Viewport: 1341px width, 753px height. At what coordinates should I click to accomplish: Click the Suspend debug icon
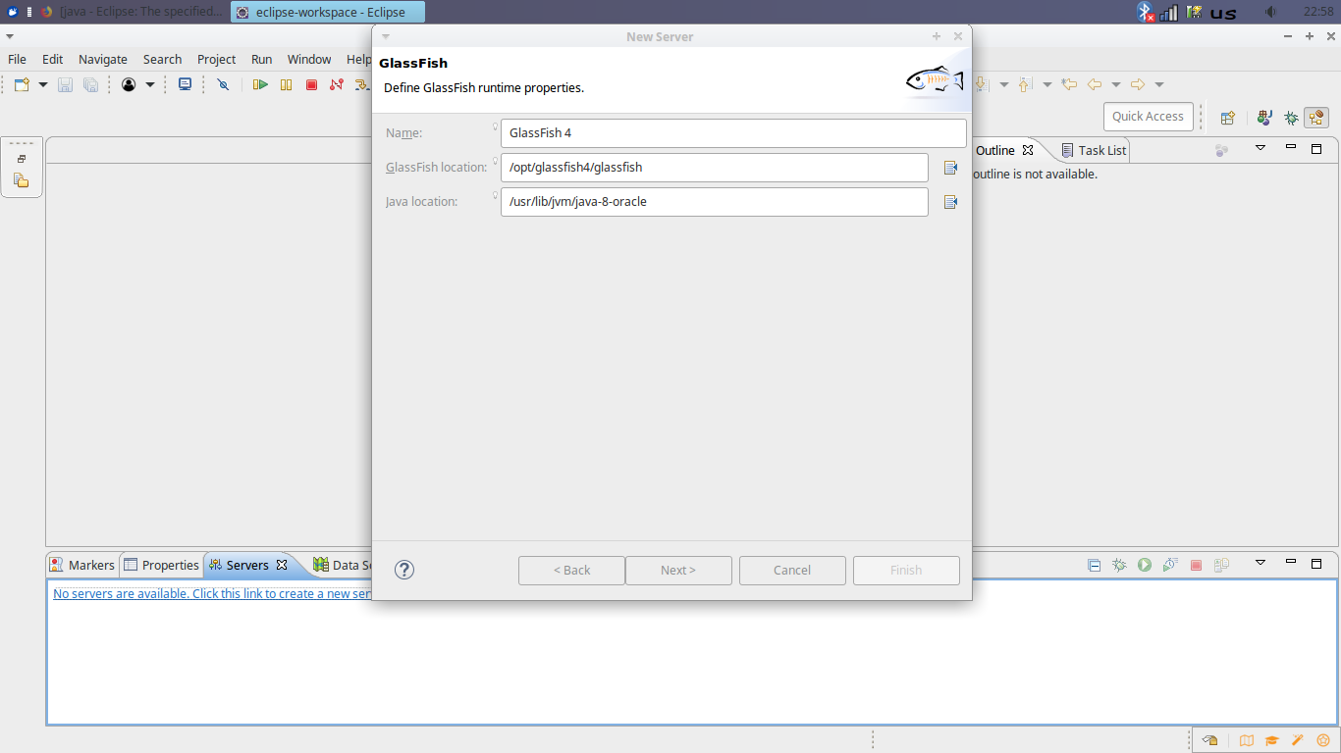286,85
